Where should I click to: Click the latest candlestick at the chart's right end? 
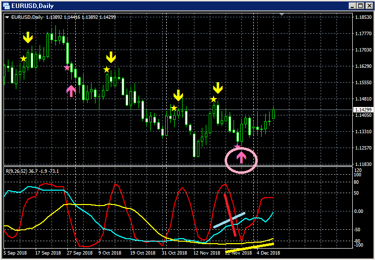[274, 113]
